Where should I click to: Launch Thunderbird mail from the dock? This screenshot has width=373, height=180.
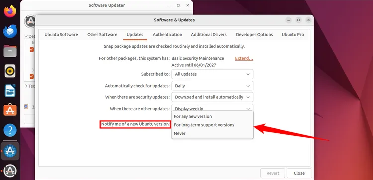pyautogui.click(x=10, y=31)
